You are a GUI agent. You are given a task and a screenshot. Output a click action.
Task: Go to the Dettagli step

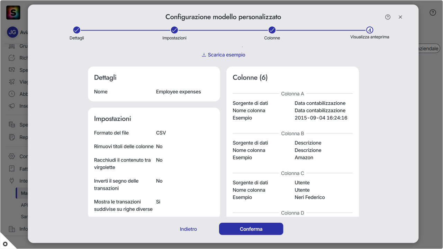click(77, 34)
